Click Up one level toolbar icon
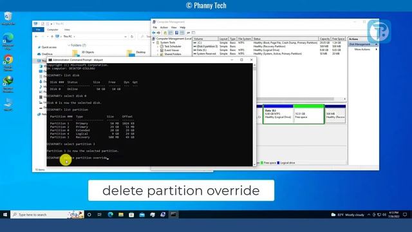Screen dimensions: 412x232 (x=165, y=33)
